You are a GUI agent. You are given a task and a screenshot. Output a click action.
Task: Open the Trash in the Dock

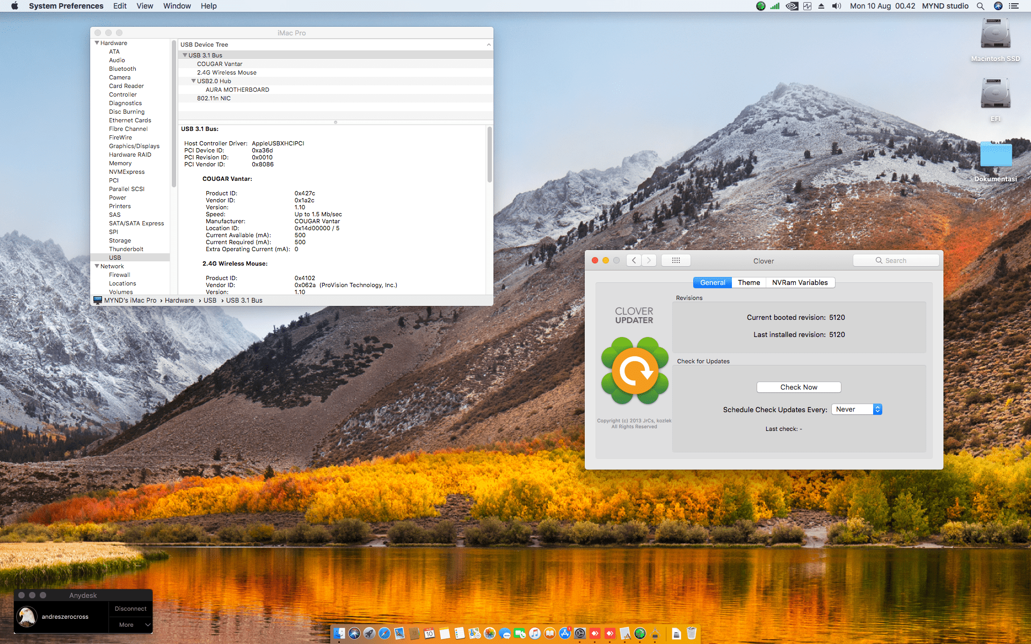pos(692,633)
